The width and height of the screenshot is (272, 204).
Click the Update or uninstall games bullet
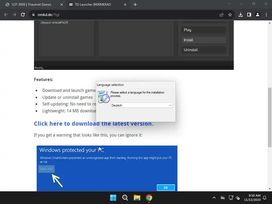67,97
